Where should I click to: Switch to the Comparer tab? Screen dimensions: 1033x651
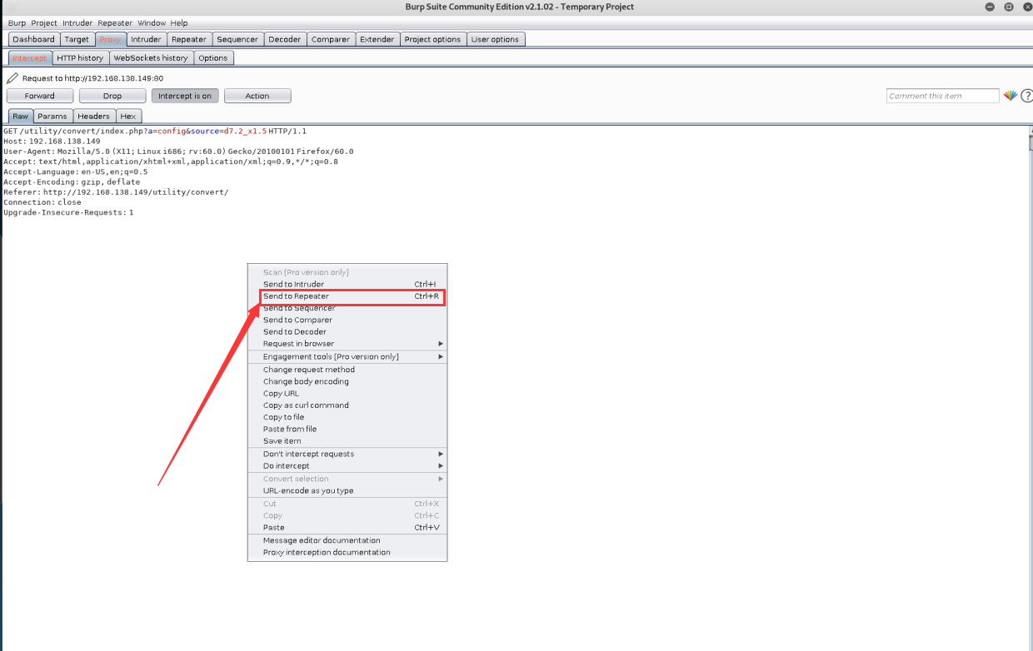point(331,39)
